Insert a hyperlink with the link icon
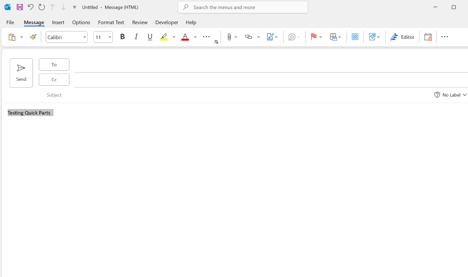The image size is (468, 277). [x=248, y=37]
